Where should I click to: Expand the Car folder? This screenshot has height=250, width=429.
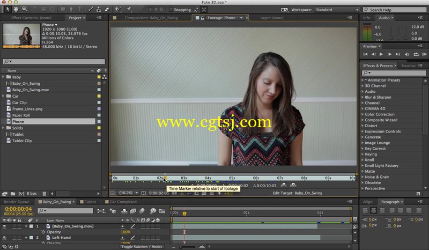3,96
